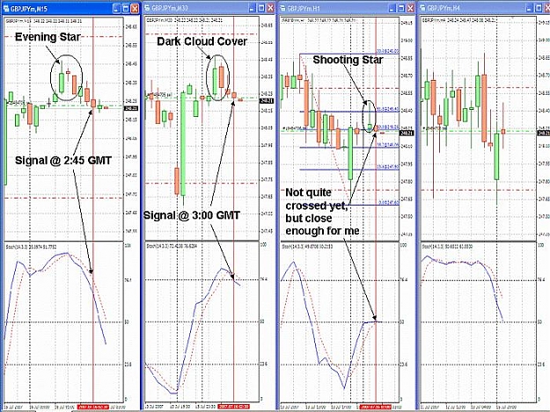This screenshot has height=412, width=550.
Task: Select the GBPJPYm,H1 title bar
Action: [x=348, y=8]
